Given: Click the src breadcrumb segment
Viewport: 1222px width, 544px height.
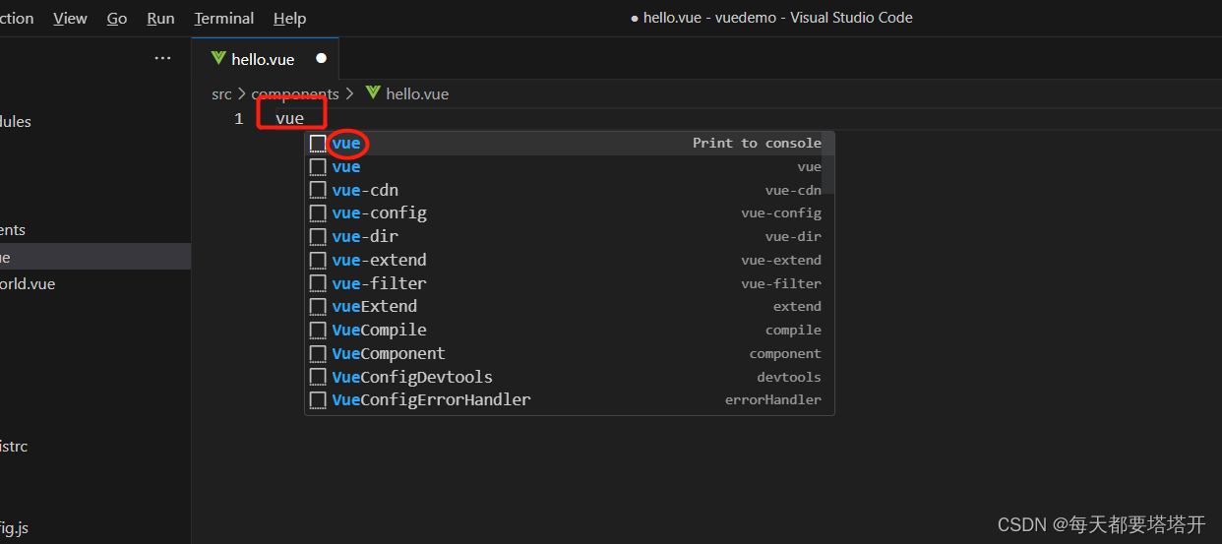Looking at the screenshot, I should click(221, 94).
